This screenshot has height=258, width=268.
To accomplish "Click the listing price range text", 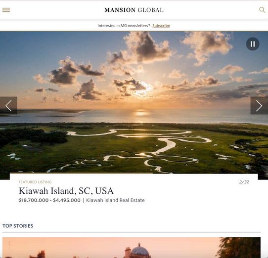I will point(49,200).
